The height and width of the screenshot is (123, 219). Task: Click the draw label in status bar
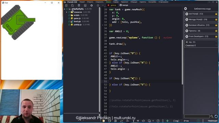[x=186, y=121]
